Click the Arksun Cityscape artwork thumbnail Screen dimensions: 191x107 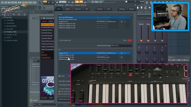coord(47,86)
